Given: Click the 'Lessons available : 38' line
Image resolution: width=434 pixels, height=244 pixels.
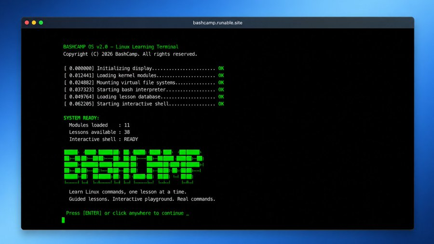Looking at the screenshot, I should coord(99,132).
